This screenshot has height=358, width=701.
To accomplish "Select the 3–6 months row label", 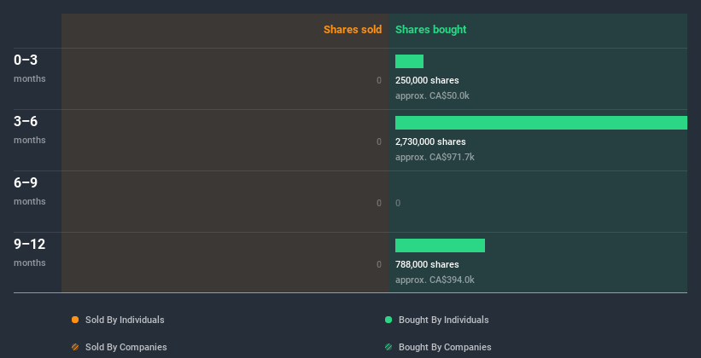I will (x=30, y=130).
